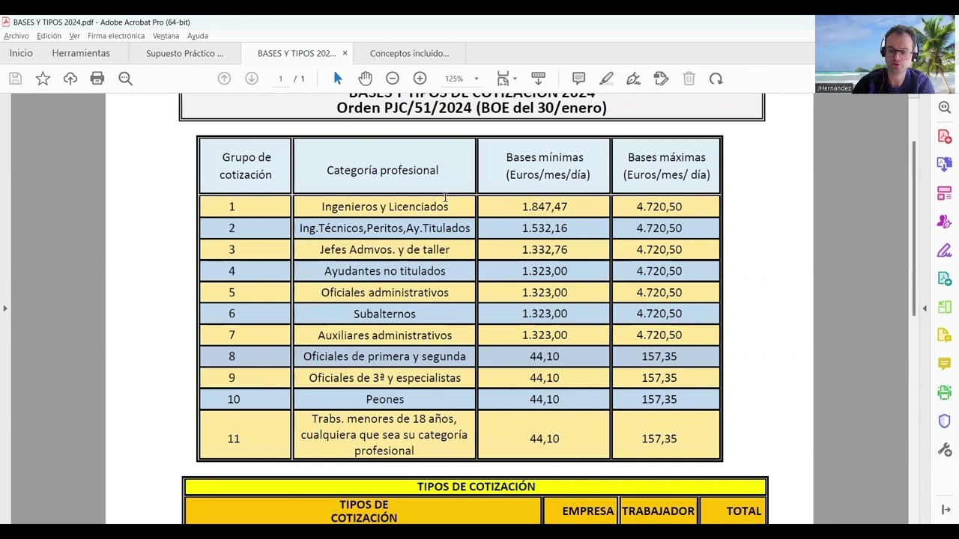Image resolution: width=959 pixels, height=539 pixels.
Task: Click the 1.532,16 minimum base value
Action: [545, 228]
